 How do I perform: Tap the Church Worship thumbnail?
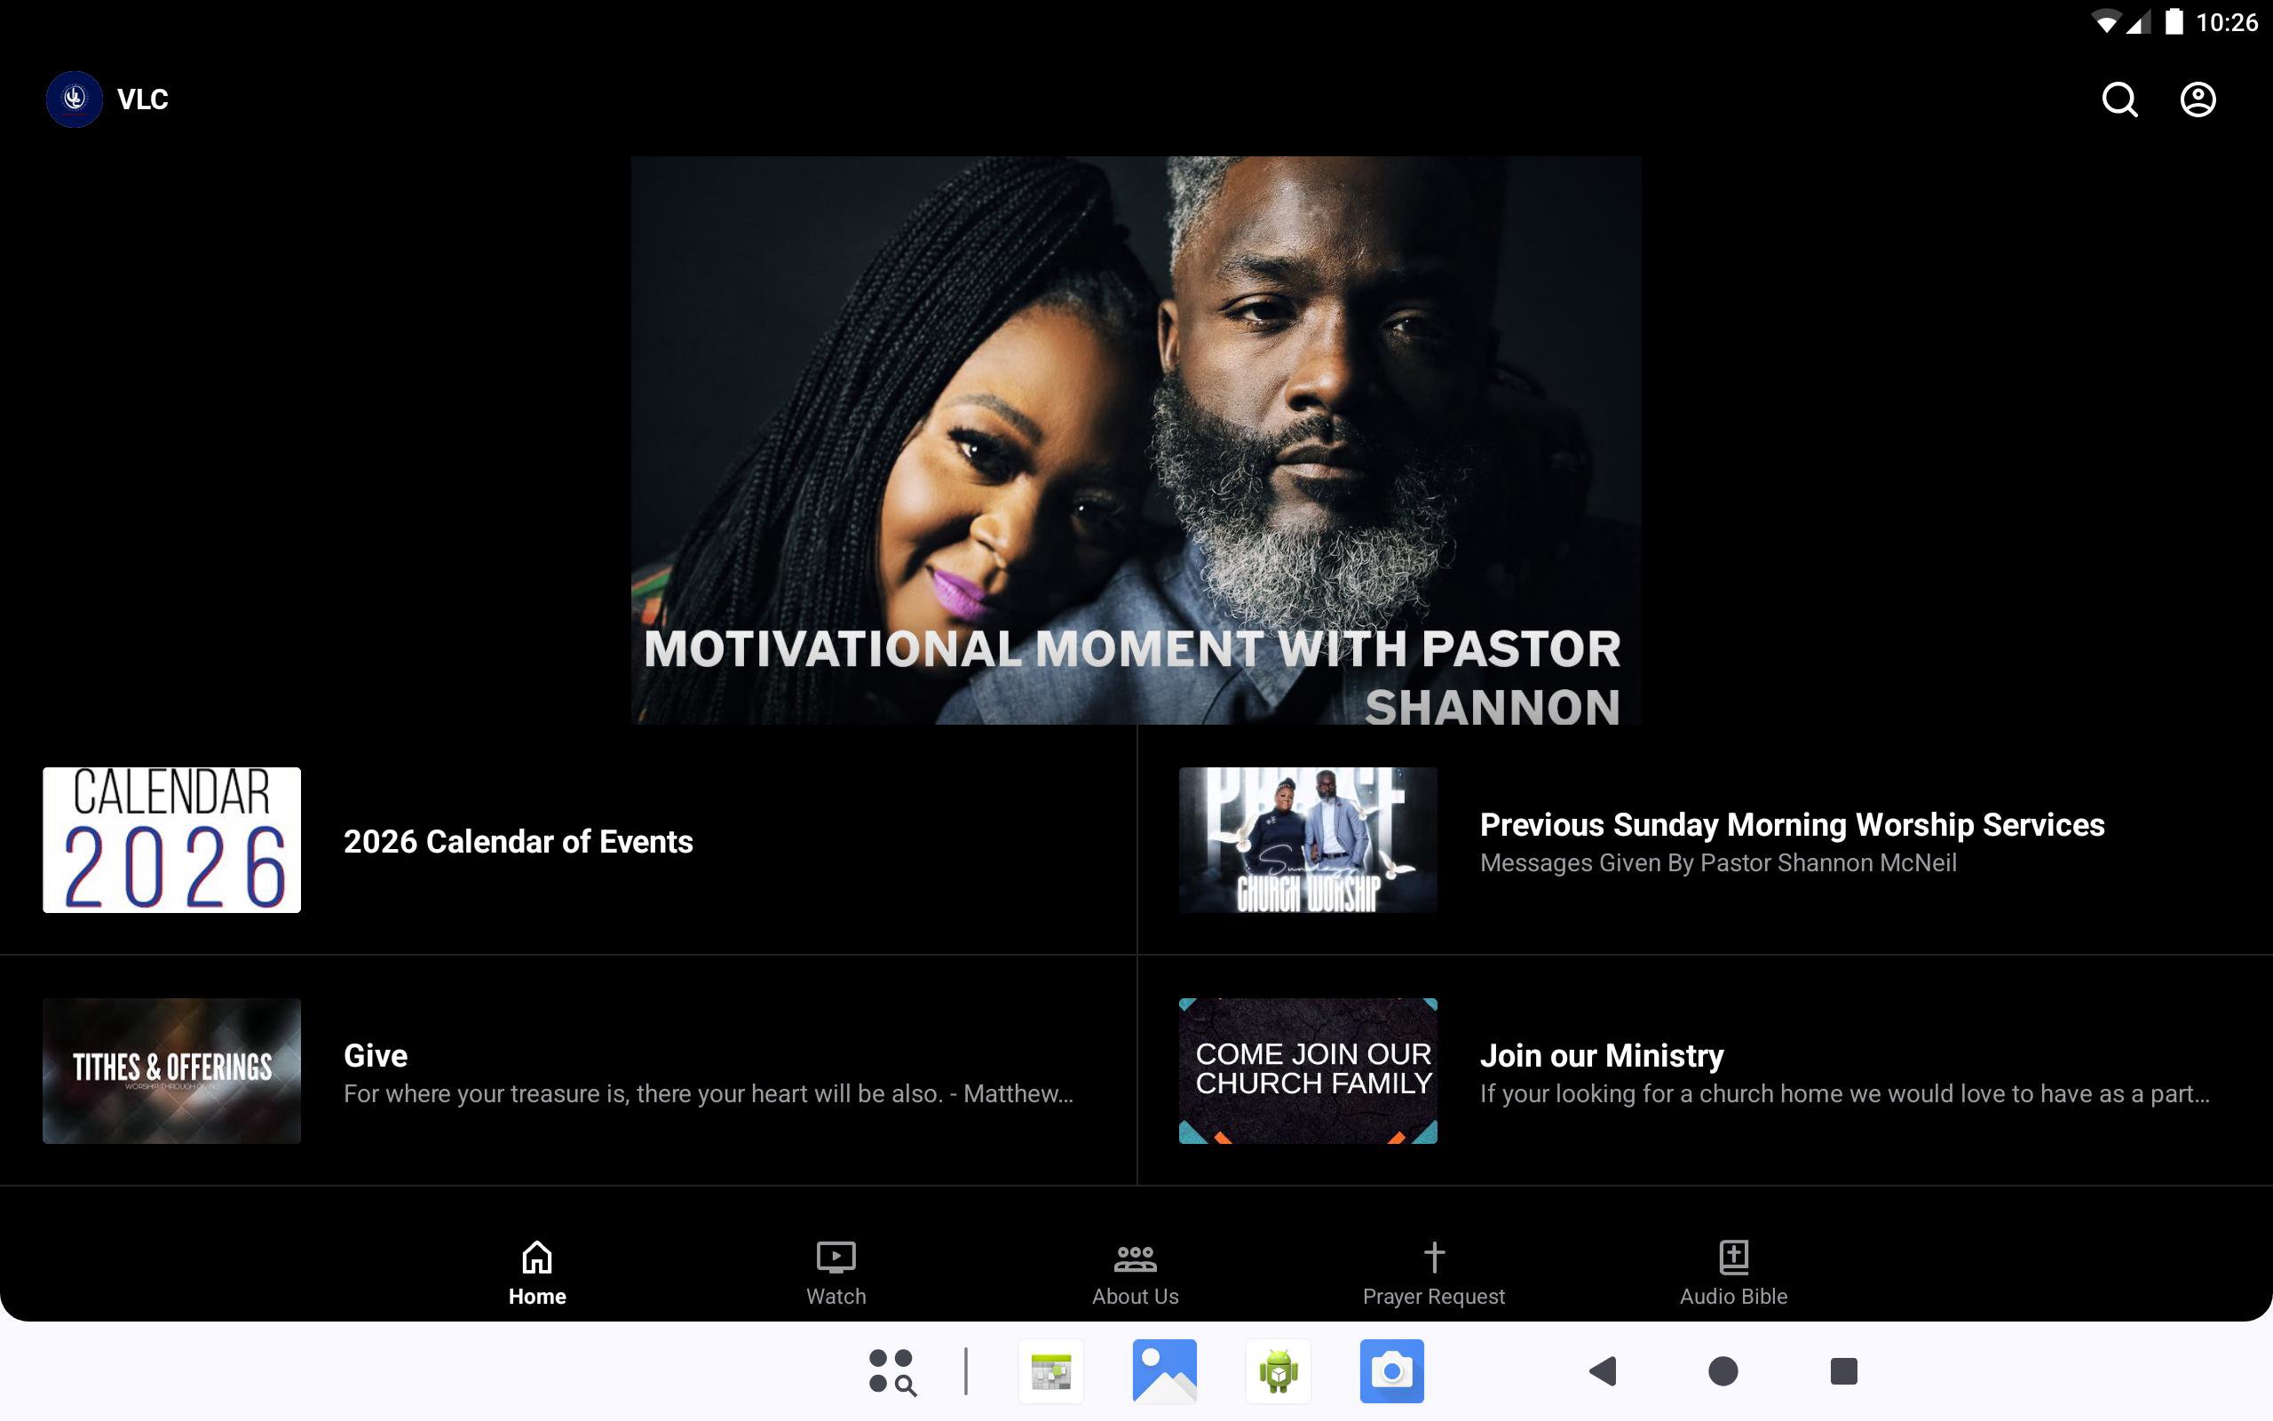click(1308, 839)
